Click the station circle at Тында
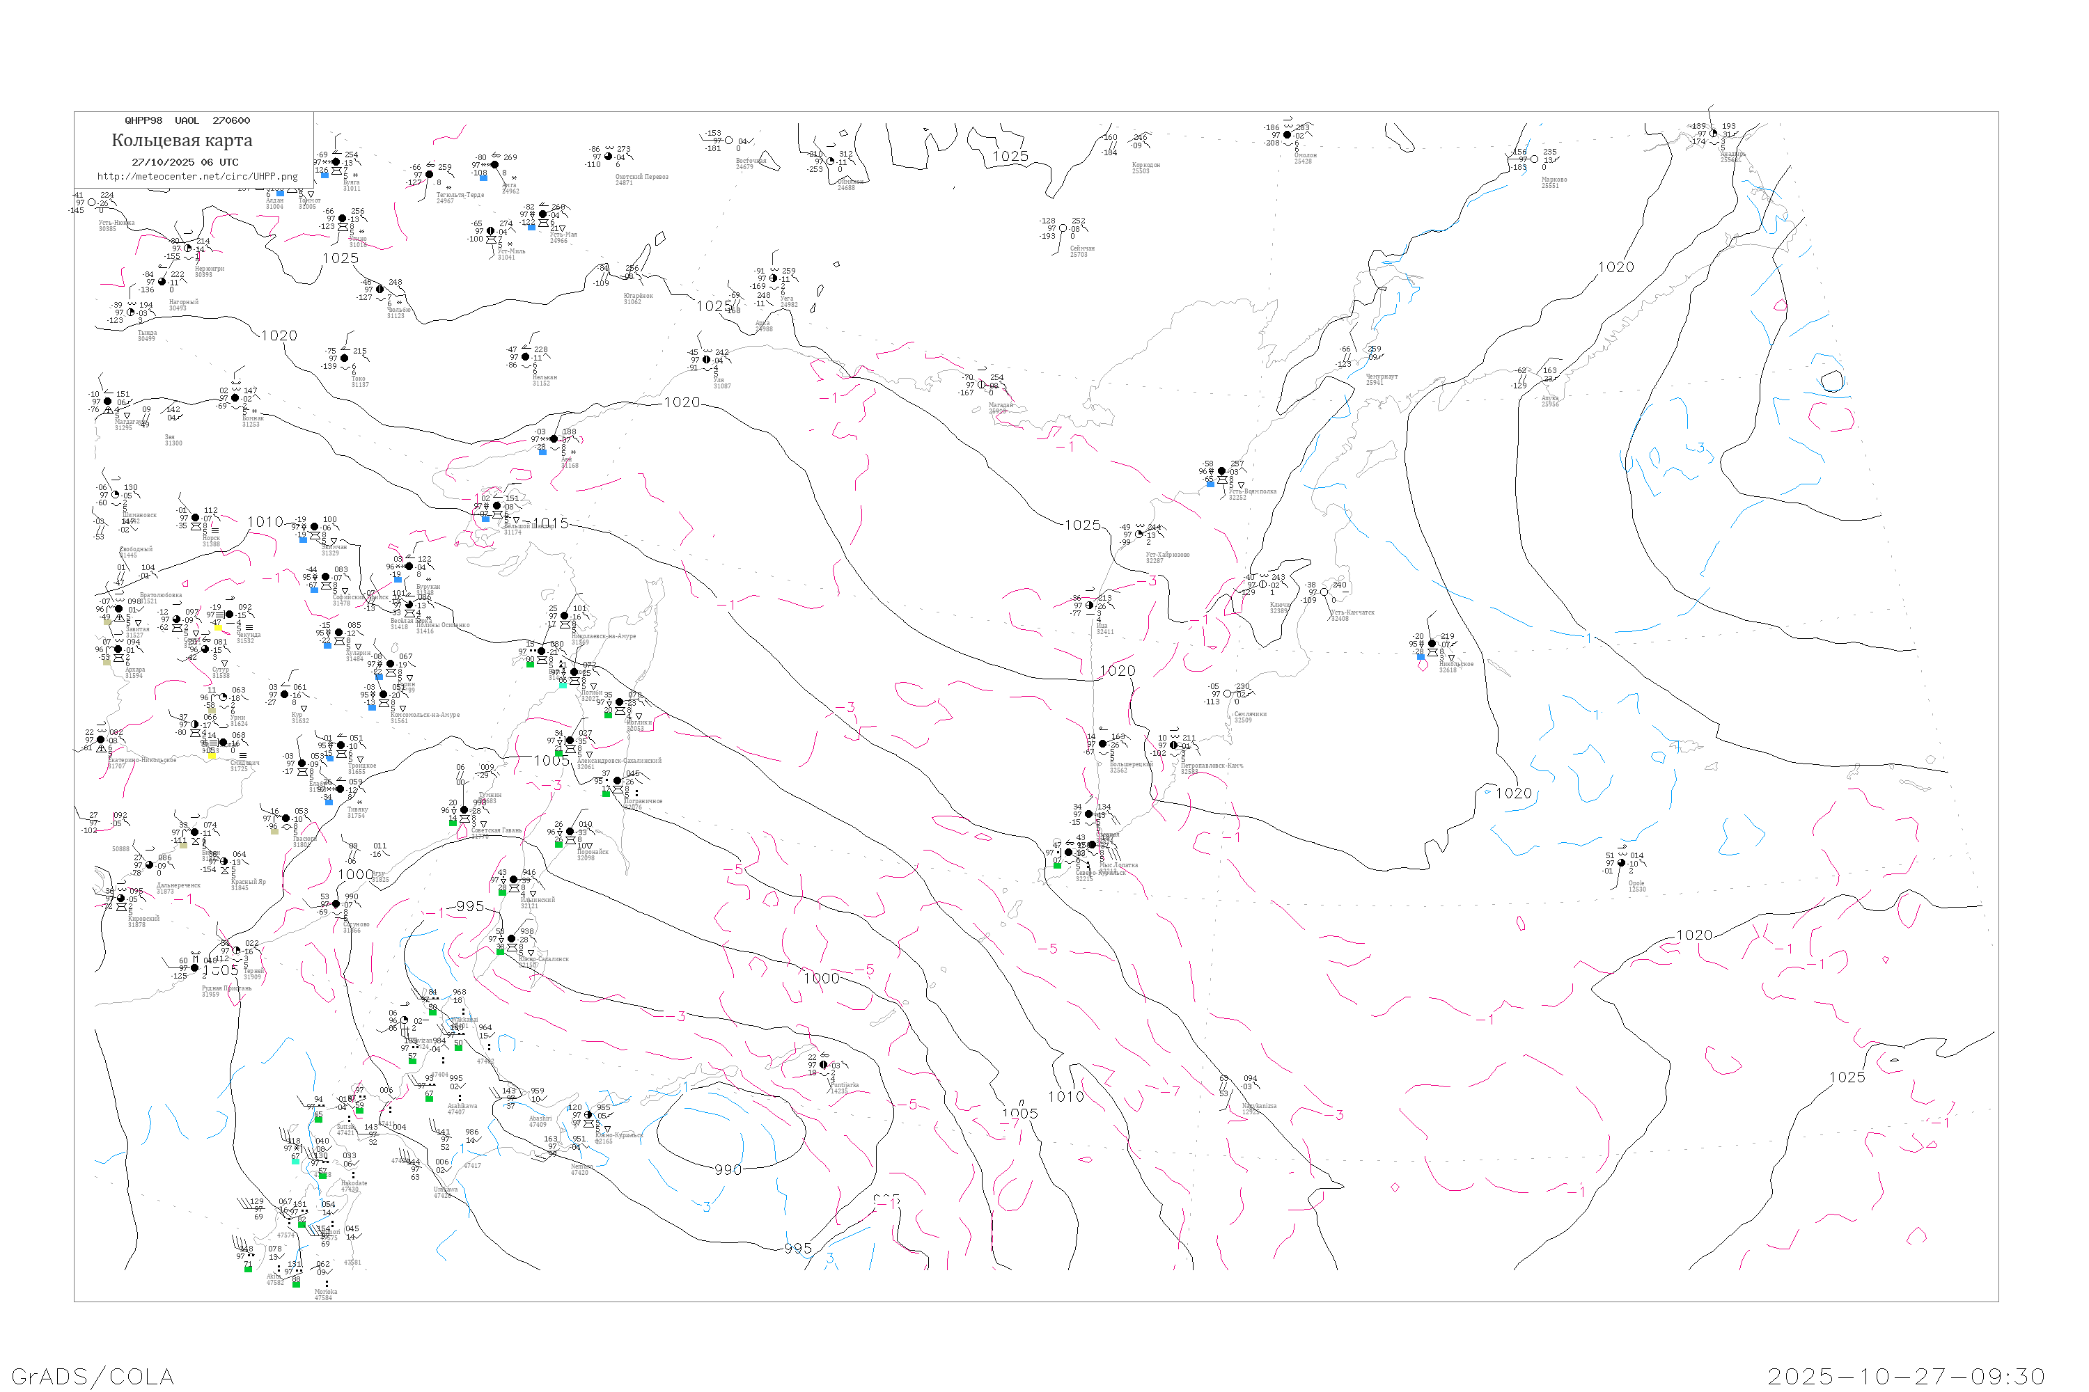Screen dimensions: 2089x1392 tap(131, 313)
